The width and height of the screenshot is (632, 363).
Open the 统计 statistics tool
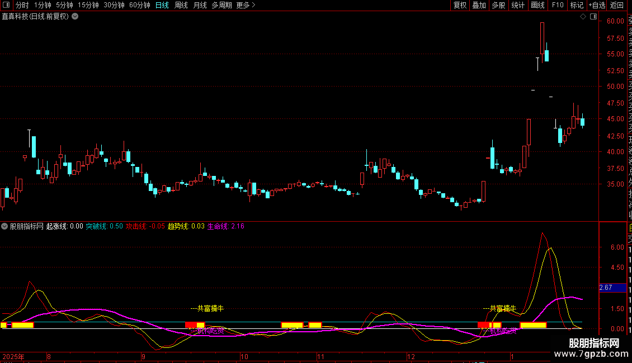coord(518,5)
